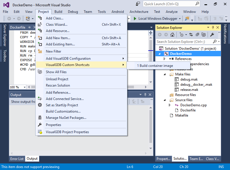Image resolution: width=230 pixels, height=170 pixels.
Task: Choose Unload Project menu item
Action: tap(81, 79)
